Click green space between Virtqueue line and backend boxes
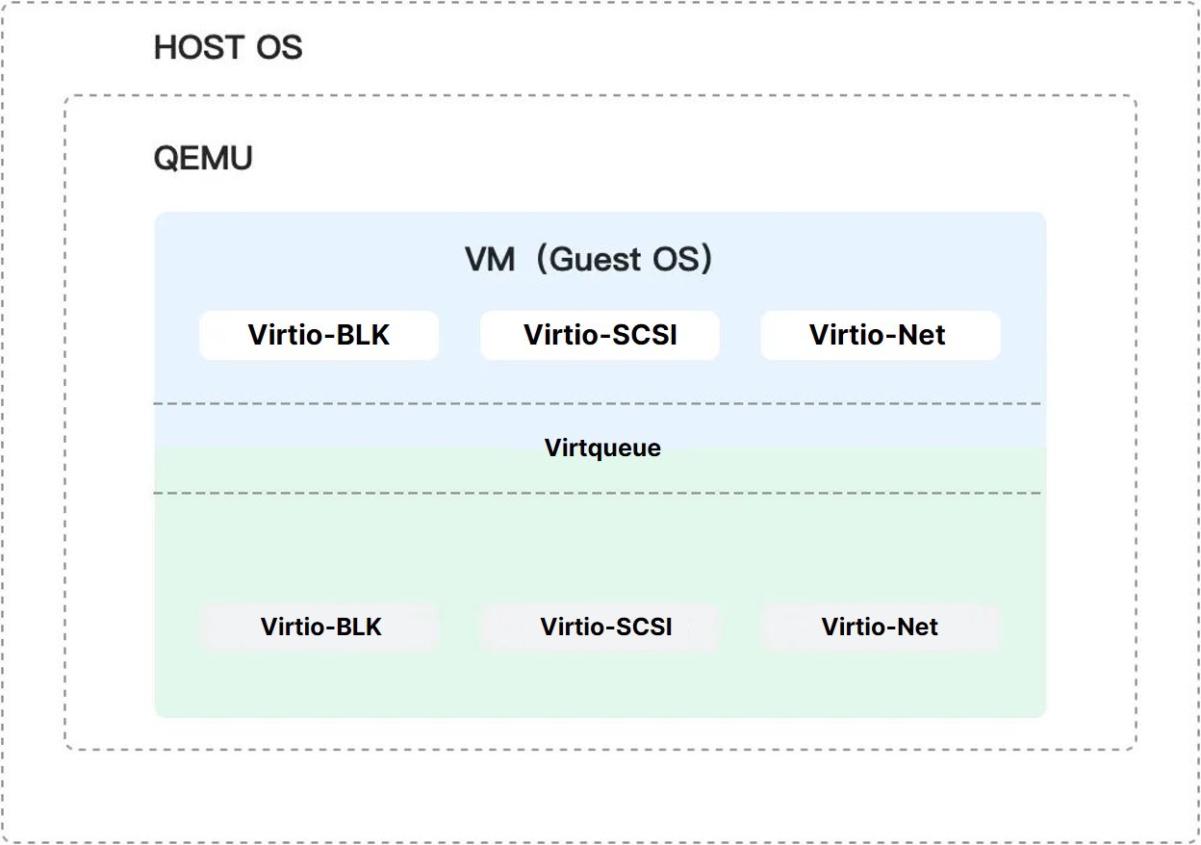1201x845 pixels. click(x=599, y=549)
